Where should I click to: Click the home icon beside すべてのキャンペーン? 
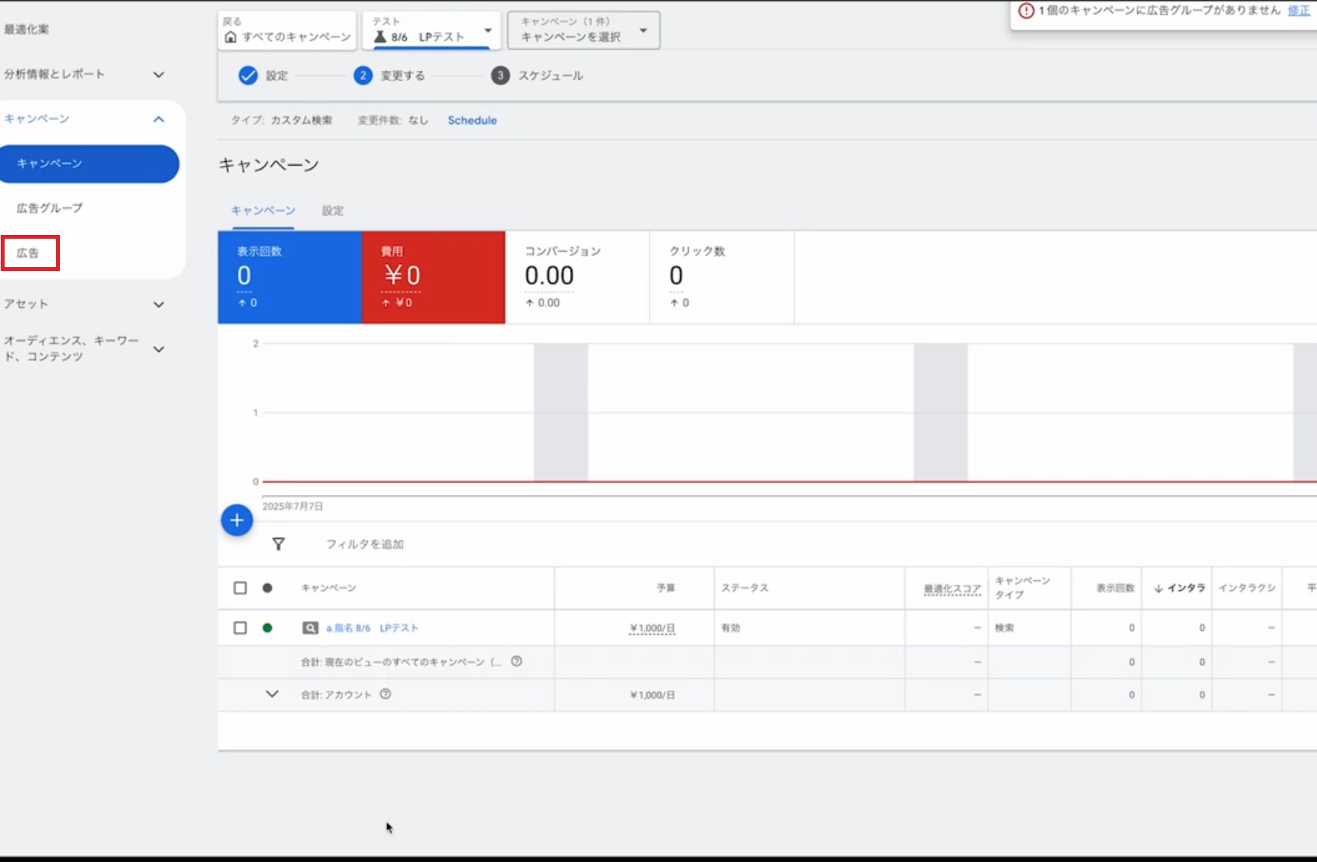click(x=230, y=37)
